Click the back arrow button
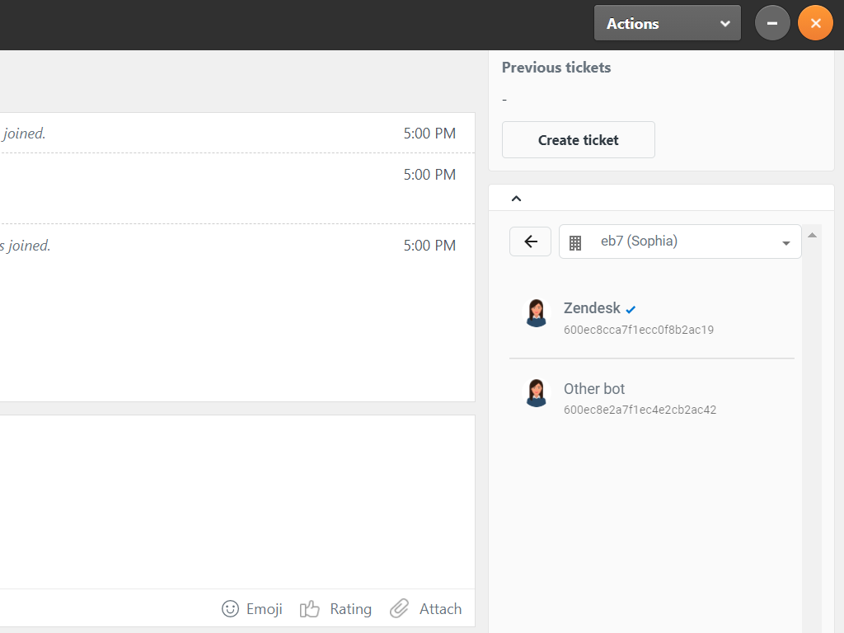The height and width of the screenshot is (633, 844). pyautogui.click(x=530, y=241)
